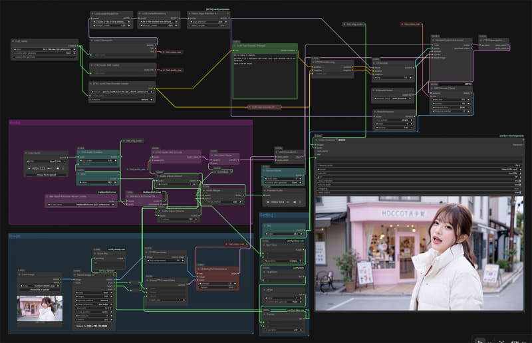Toggle pingpong in Video Combine

[x=419, y=189]
